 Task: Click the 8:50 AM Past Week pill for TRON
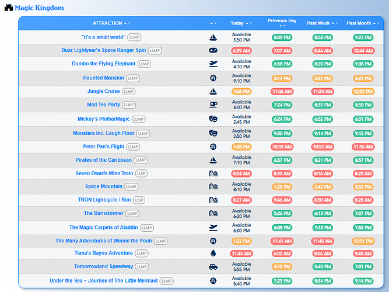click(x=323, y=200)
